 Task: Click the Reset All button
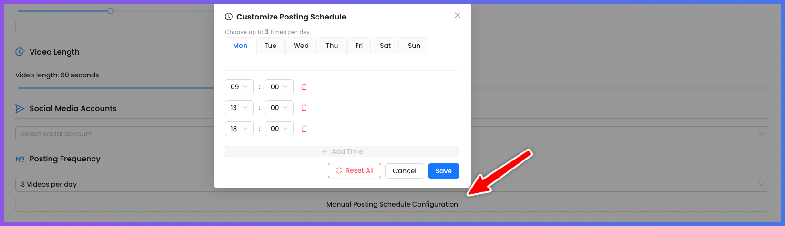[x=354, y=171]
